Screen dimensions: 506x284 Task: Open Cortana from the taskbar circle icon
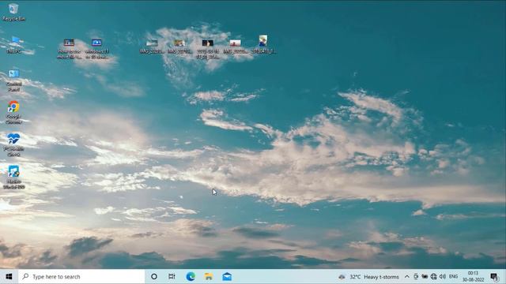154,277
